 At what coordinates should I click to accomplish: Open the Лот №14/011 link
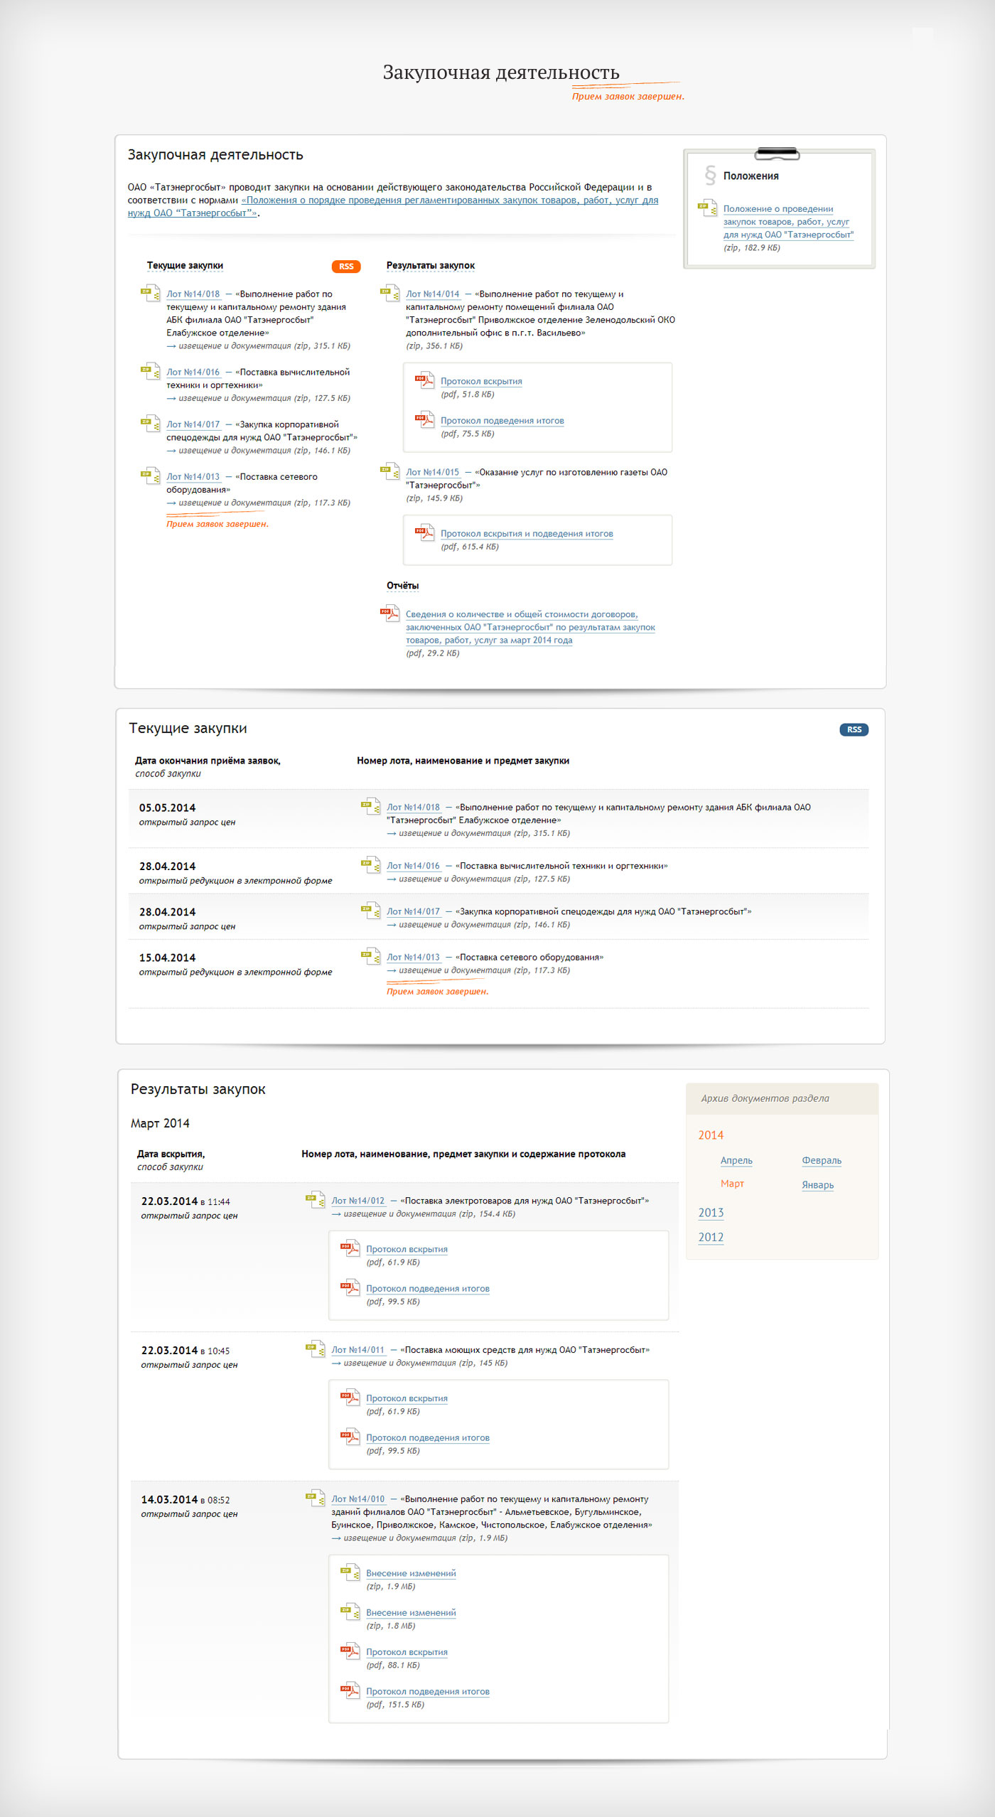pyautogui.click(x=358, y=1350)
